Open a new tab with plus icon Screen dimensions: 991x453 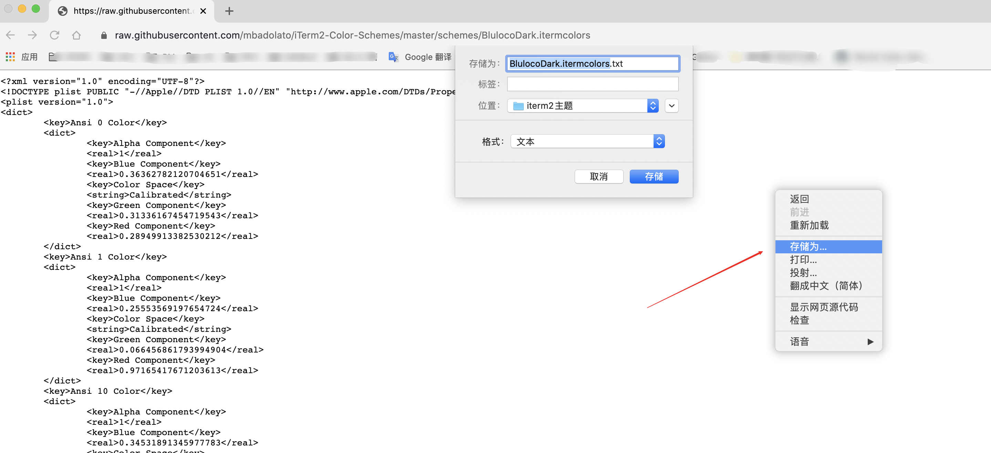tap(229, 11)
